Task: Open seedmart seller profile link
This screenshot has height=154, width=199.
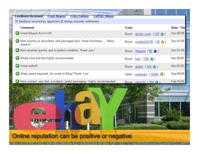Action: tap(141, 74)
